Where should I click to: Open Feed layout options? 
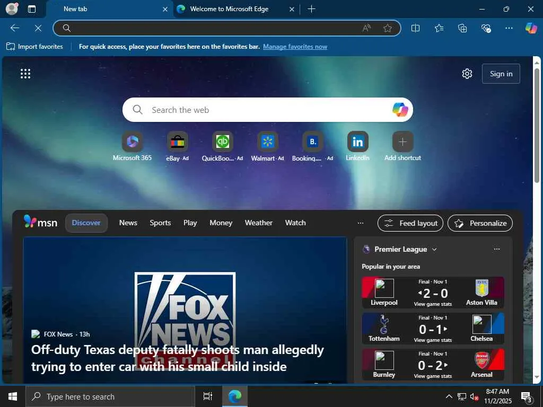point(410,223)
